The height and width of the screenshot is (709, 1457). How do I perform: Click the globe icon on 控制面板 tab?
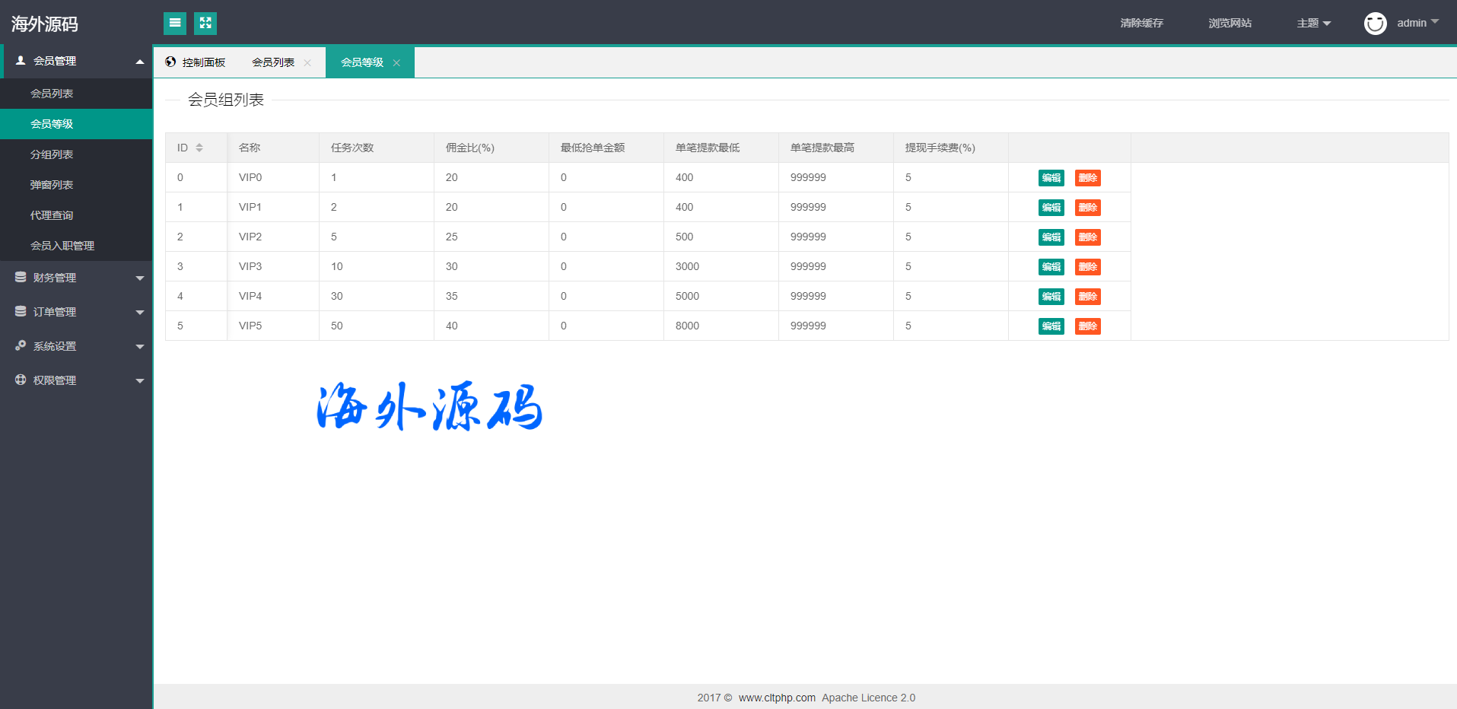pyautogui.click(x=170, y=62)
